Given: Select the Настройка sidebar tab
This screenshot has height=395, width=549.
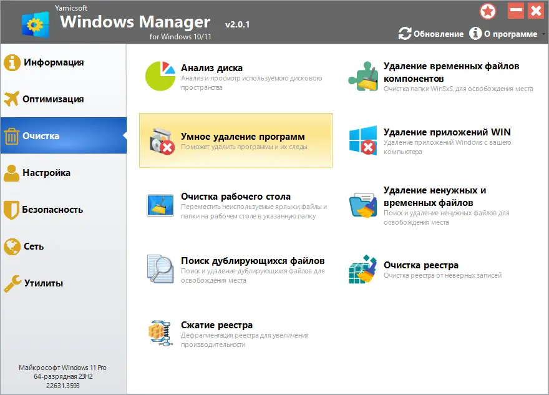Looking at the screenshot, I should pos(46,173).
